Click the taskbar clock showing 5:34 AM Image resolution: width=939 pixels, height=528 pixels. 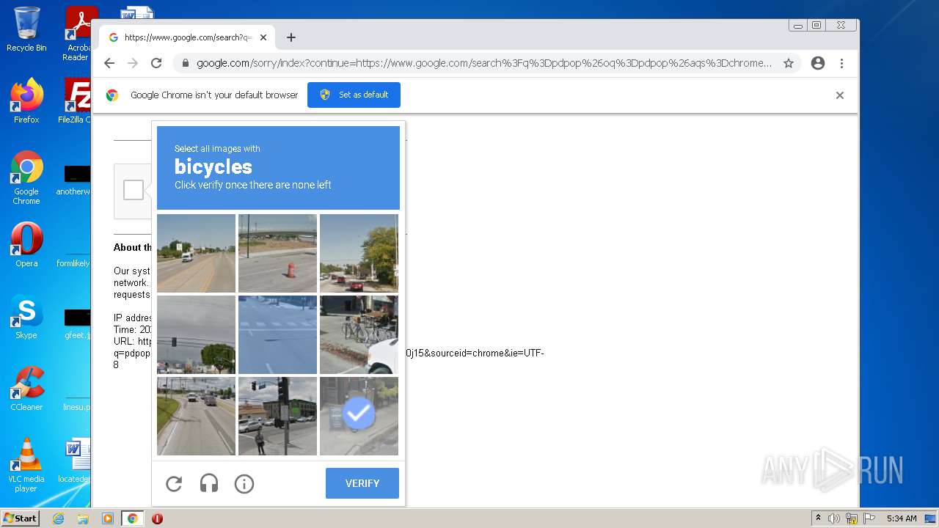click(902, 518)
